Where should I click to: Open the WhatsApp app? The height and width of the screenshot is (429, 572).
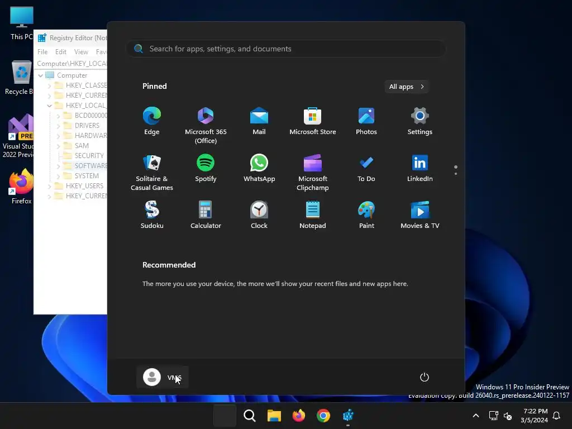tap(259, 168)
